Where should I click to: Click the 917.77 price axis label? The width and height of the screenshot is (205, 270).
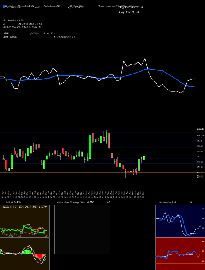(x=200, y=157)
